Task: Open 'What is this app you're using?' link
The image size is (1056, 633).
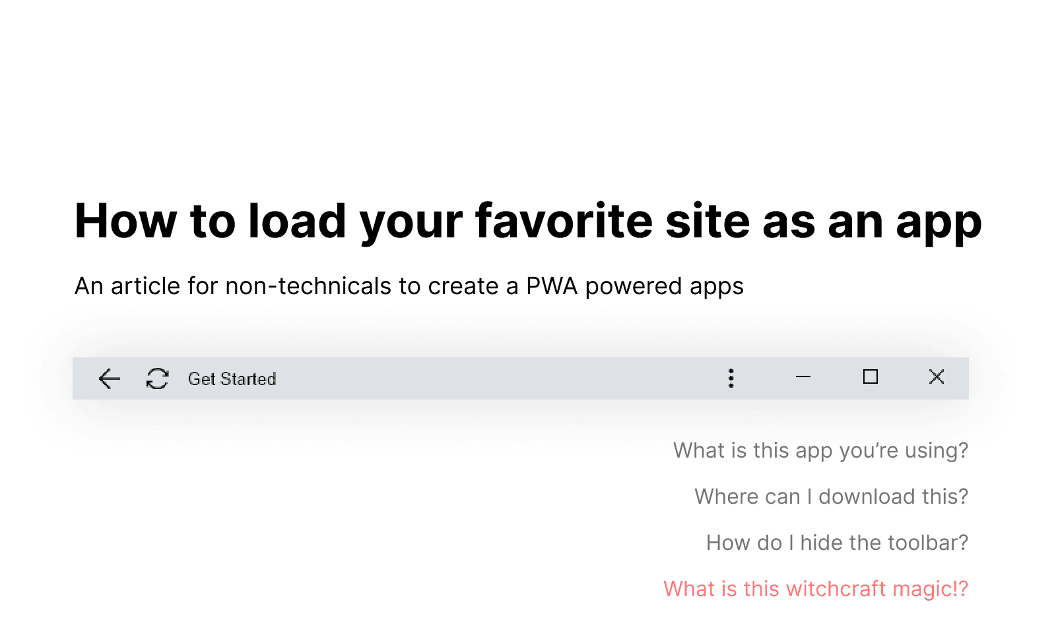Action: tap(820, 450)
